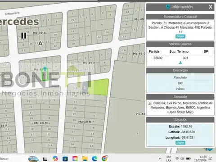Image resolution: width=216 pixels, height=162 pixels.
Task: Open Microsoft Store from the taskbar
Action: pyautogui.click(x=65, y=159)
